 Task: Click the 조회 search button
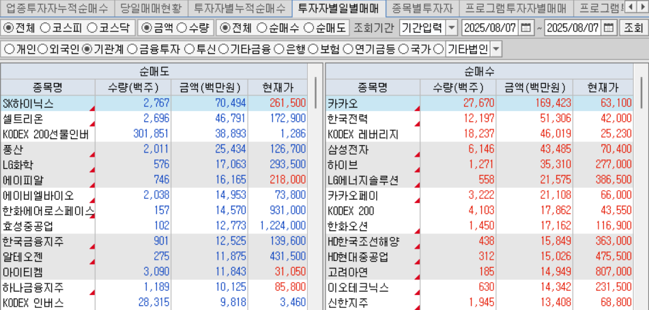633,28
